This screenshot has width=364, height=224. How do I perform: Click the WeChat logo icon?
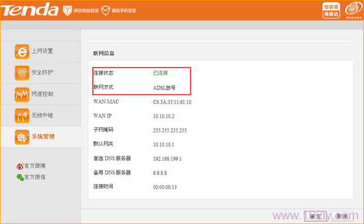click(20, 178)
